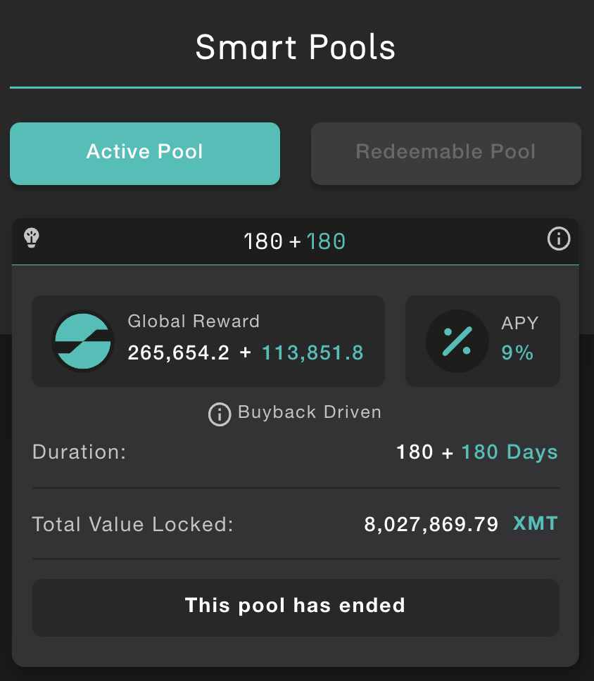Switch to the Active Pool tab
The height and width of the screenshot is (681, 594).
[x=145, y=154]
